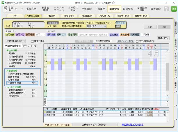Viewport: 178px width, 132px height.
Task: Select the 通所介護 service tag
Action: tap(51, 34)
